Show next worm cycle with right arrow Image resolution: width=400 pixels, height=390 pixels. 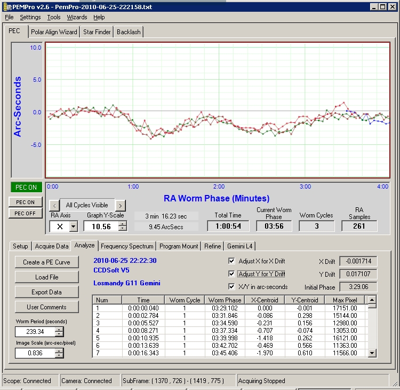pyautogui.click(x=121, y=205)
